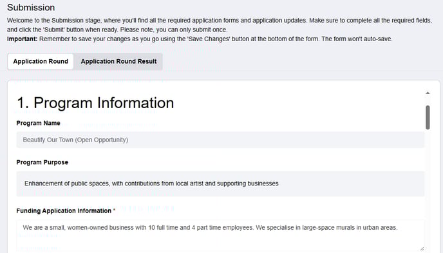The height and width of the screenshot is (253, 443).
Task: Click the Program Purpose text box
Action: 220,183
